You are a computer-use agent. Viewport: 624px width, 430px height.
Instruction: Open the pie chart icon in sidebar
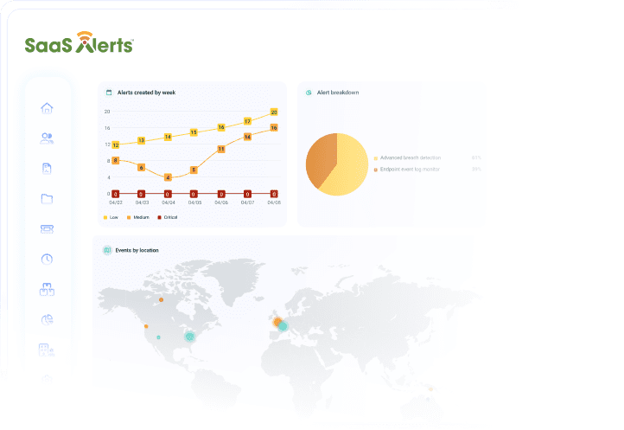(x=47, y=319)
